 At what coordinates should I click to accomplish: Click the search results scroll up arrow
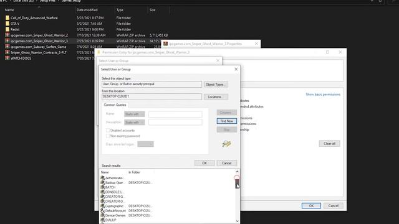point(237,172)
